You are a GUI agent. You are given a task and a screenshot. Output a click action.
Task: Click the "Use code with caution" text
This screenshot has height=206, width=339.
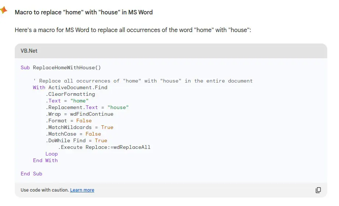tap(45, 190)
